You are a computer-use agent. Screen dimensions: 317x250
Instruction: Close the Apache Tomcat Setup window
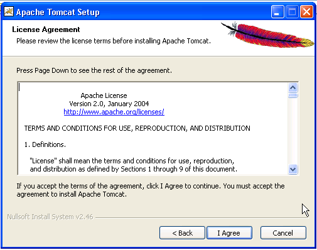tap(306, 12)
